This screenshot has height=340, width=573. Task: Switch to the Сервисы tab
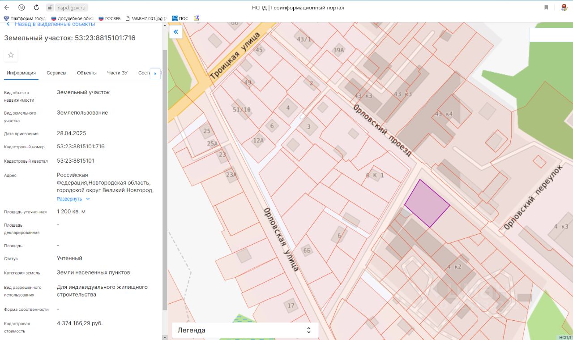56,73
